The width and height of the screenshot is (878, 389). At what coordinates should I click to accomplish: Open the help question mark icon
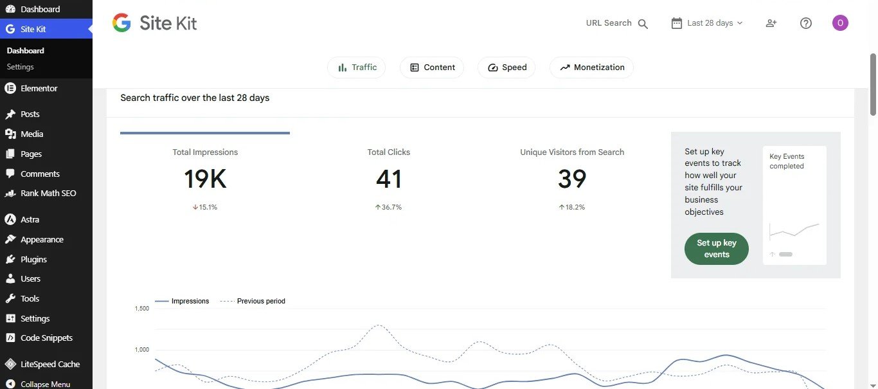point(806,23)
